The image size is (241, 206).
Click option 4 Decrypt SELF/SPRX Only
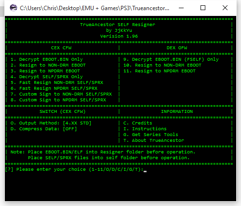47,77
